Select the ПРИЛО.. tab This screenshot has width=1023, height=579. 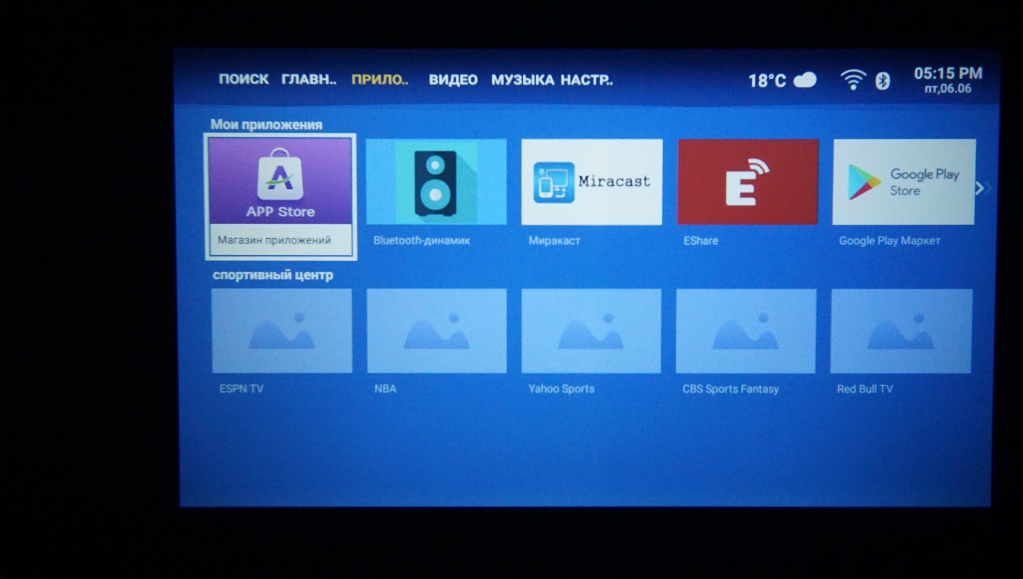380,79
